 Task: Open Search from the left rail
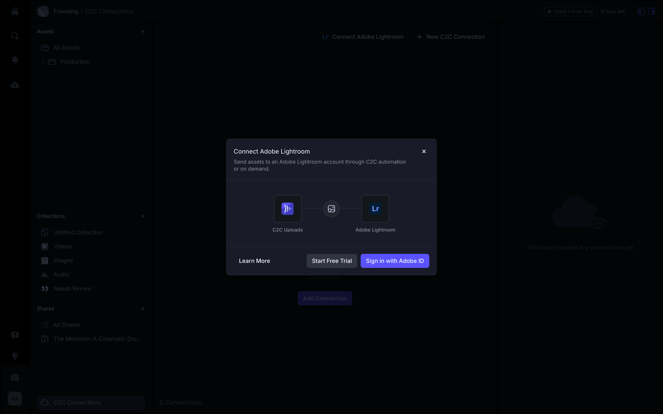tap(15, 36)
